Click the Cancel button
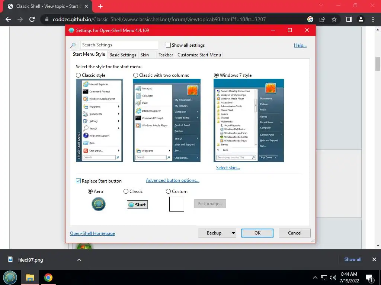The width and height of the screenshot is (381, 285). tap(295, 233)
